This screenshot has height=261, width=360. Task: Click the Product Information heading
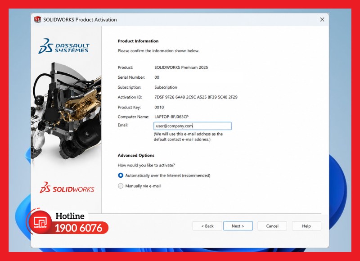pyautogui.click(x=138, y=41)
